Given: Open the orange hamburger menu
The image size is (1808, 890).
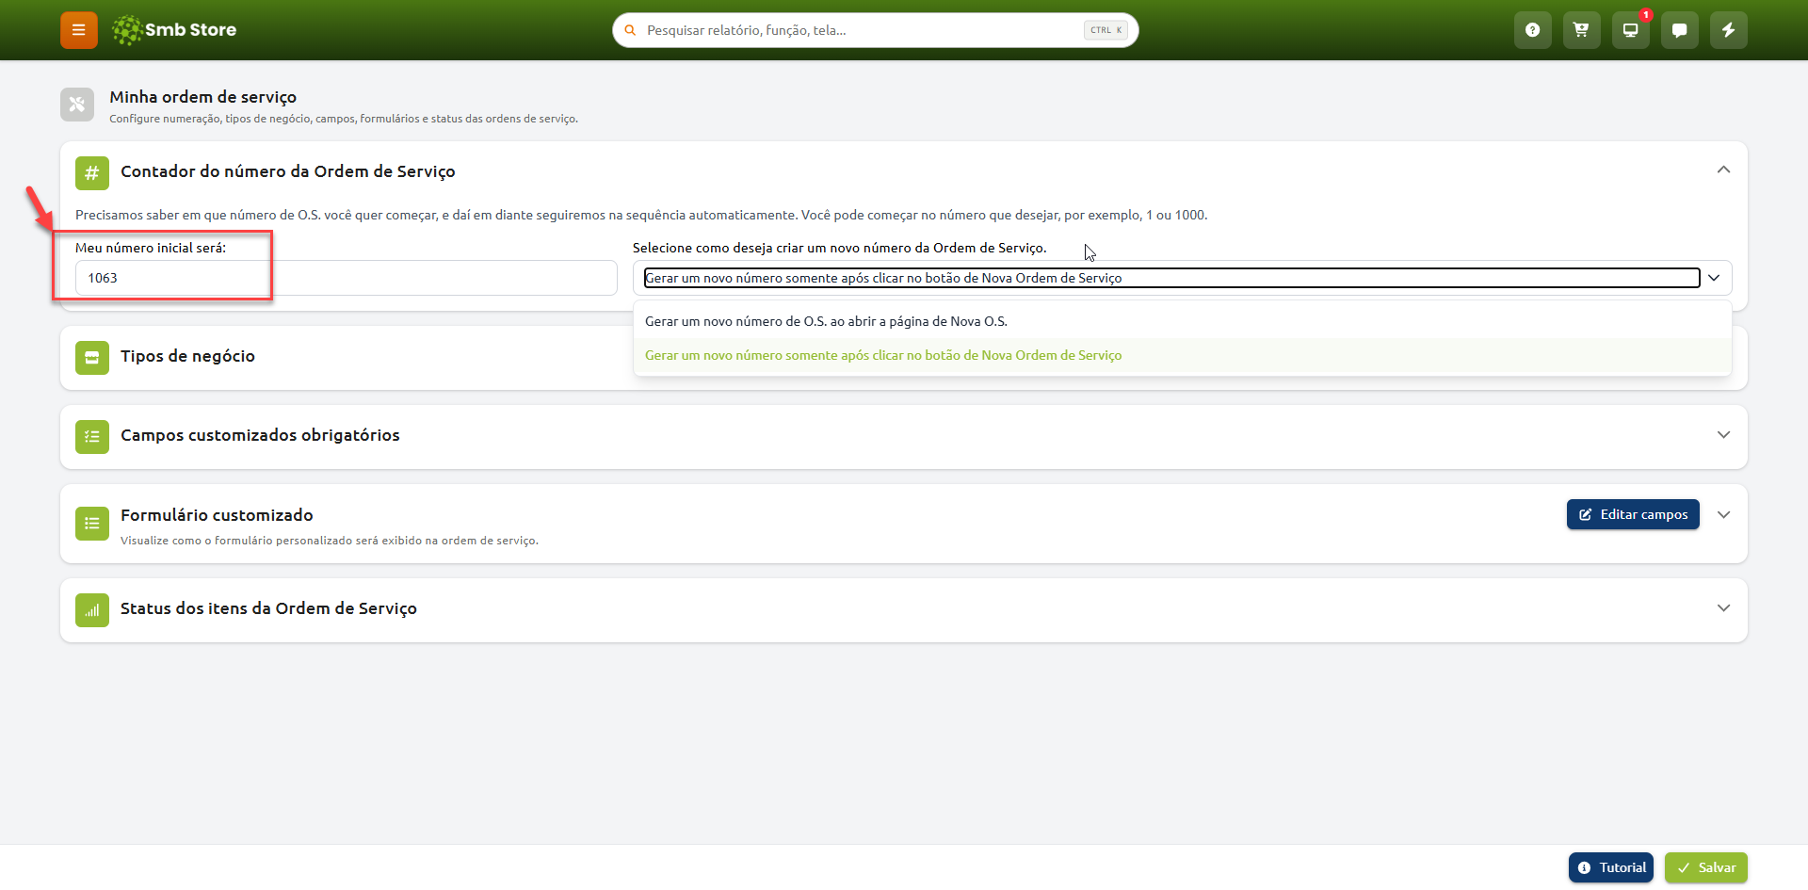Looking at the screenshot, I should tap(79, 30).
